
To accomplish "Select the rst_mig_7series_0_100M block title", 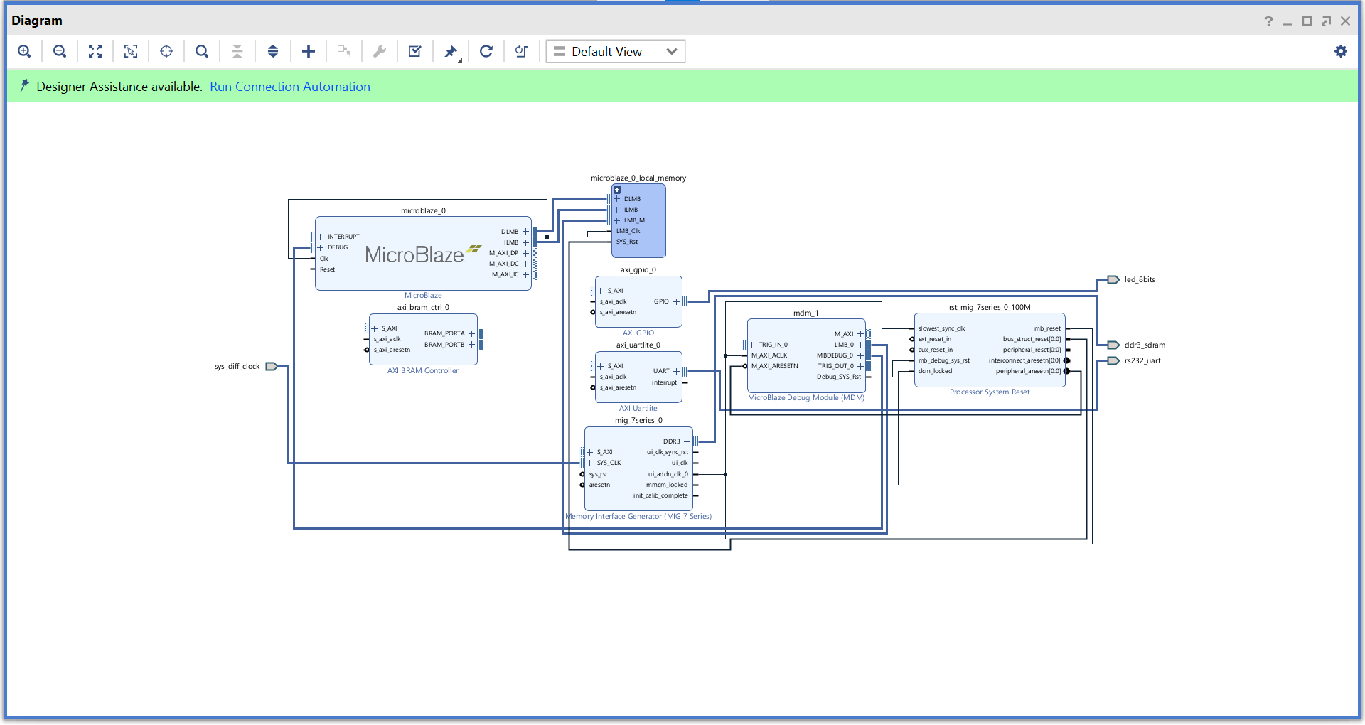I will 990,307.
